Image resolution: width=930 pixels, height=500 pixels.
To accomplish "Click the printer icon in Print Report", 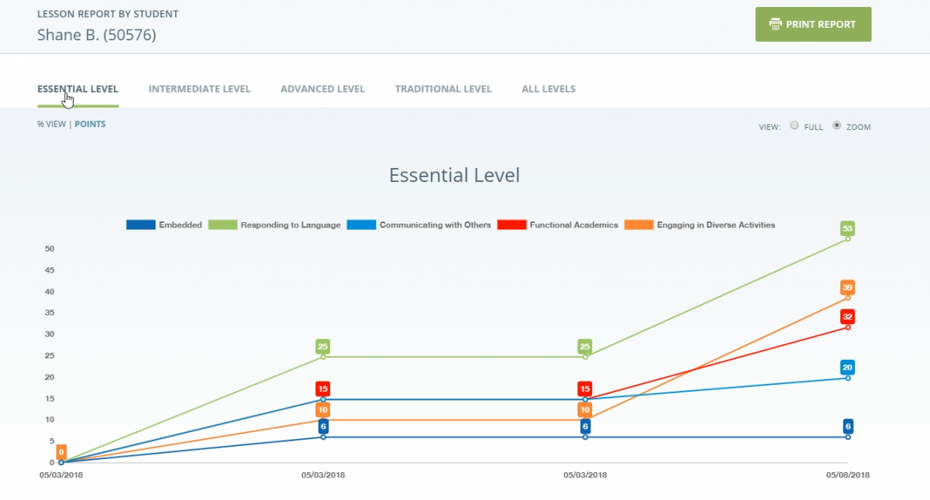I will point(775,24).
